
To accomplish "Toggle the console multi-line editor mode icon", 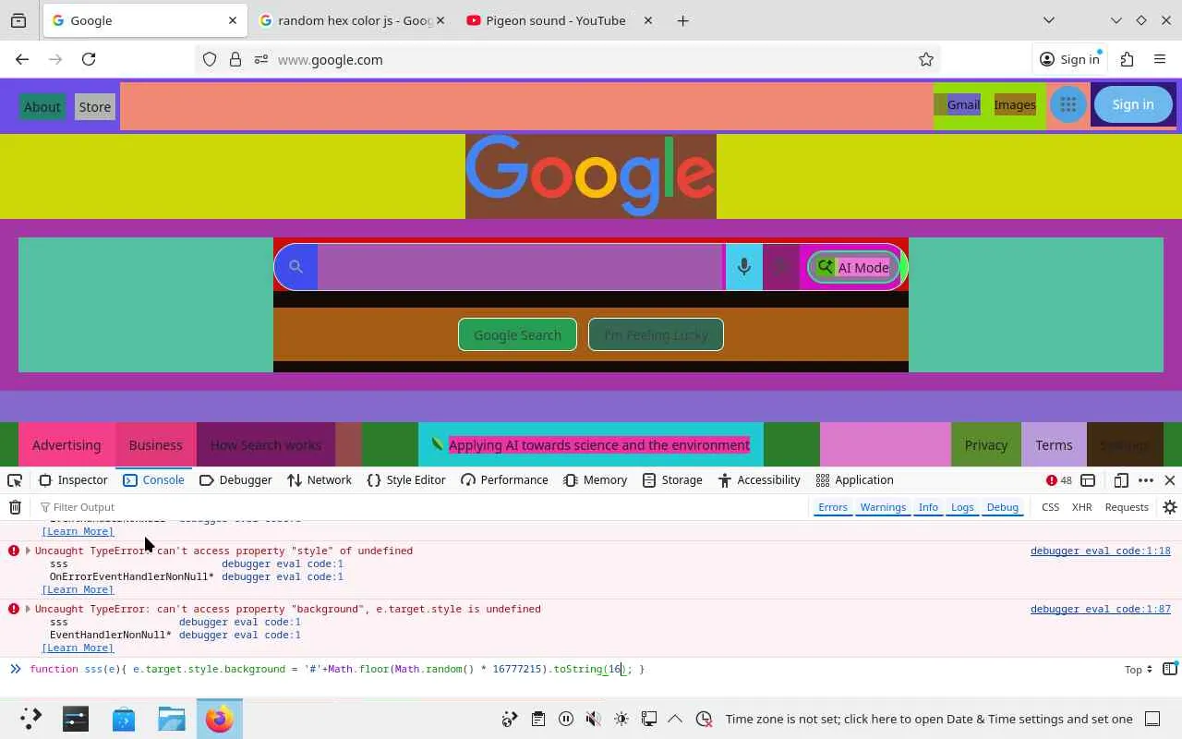I will pos(1169,669).
